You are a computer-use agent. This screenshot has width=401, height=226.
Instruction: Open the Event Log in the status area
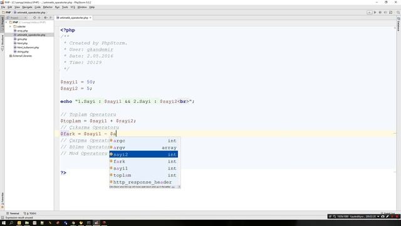[x=388, y=213]
